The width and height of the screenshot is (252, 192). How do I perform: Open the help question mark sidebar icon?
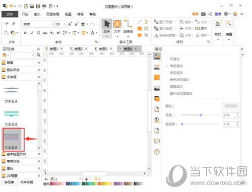pos(157,152)
